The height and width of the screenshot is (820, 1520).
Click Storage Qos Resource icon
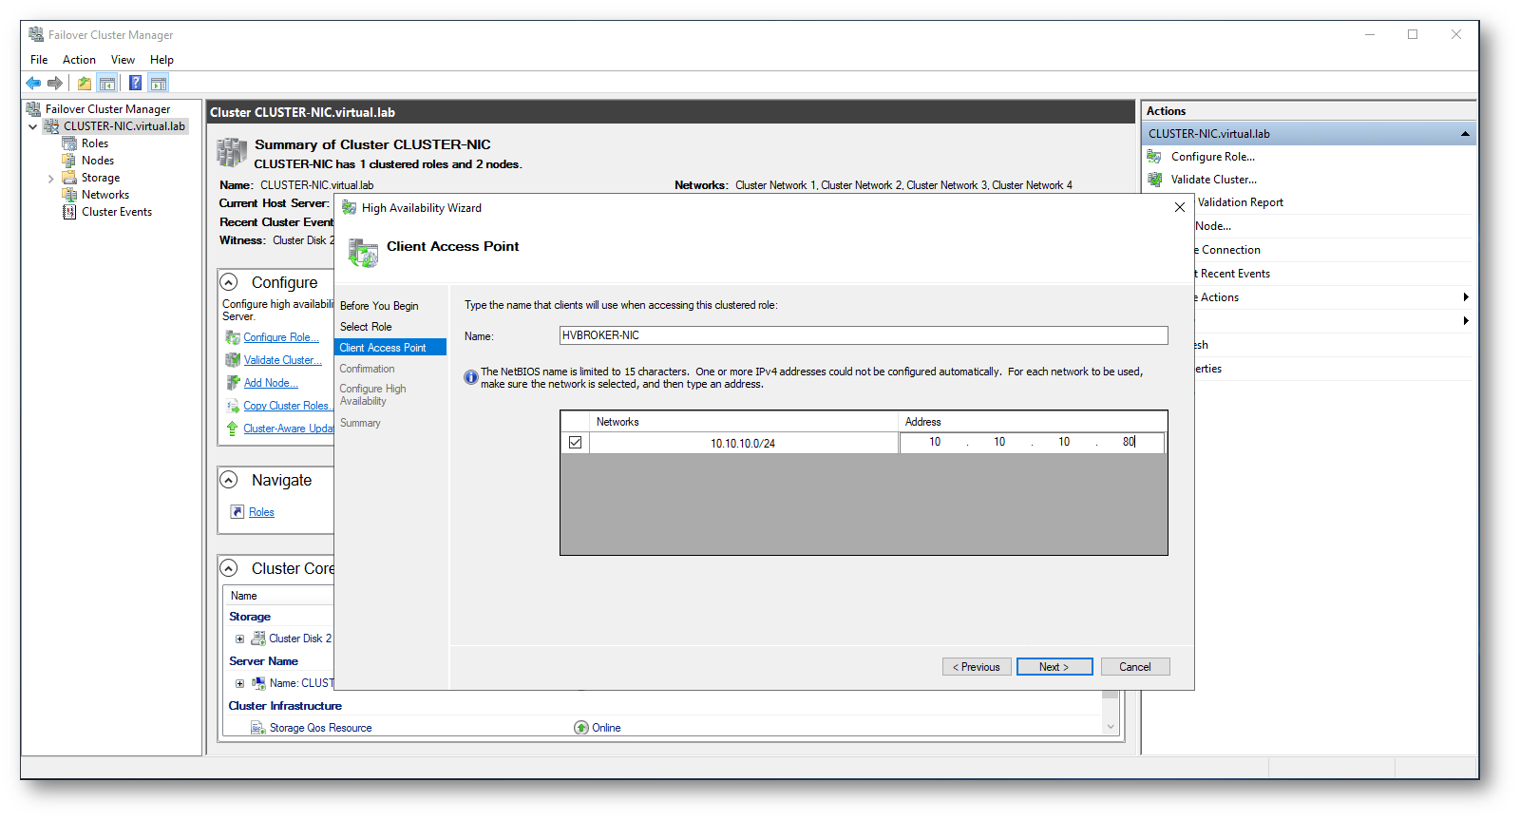257,728
